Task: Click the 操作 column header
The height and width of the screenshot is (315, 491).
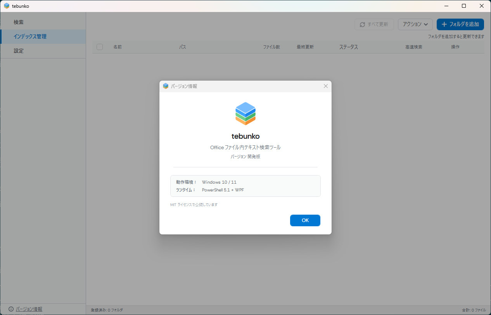Action: [455, 47]
